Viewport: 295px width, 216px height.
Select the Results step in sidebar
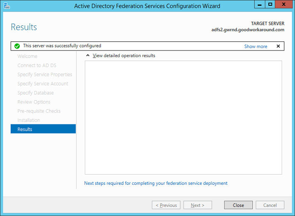[x=43, y=129]
